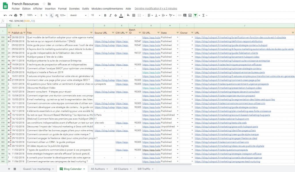Star the French Resources document
This screenshot has width=295, height=172.
pos(44,4)
